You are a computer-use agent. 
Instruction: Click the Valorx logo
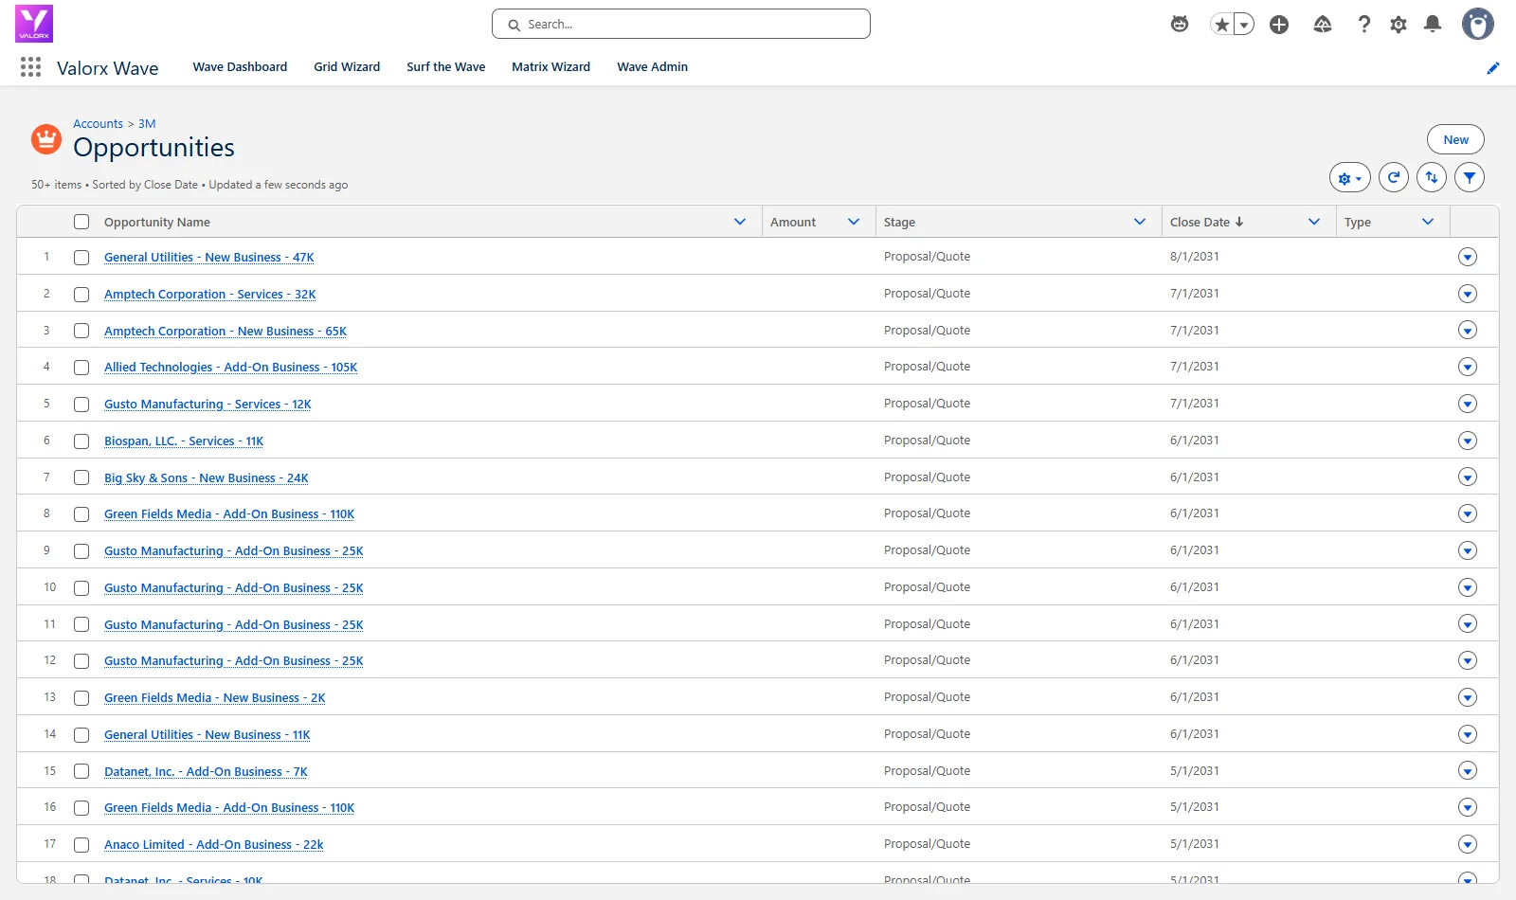click(x=34, y=24)
